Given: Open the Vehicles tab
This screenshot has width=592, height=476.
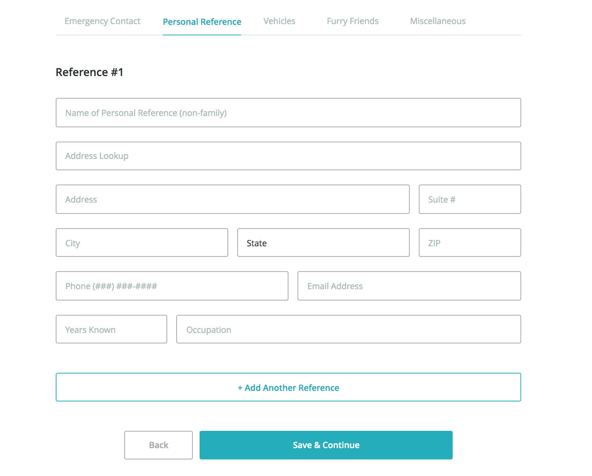Looking at the screenshot, I should (x=279, y=21).
